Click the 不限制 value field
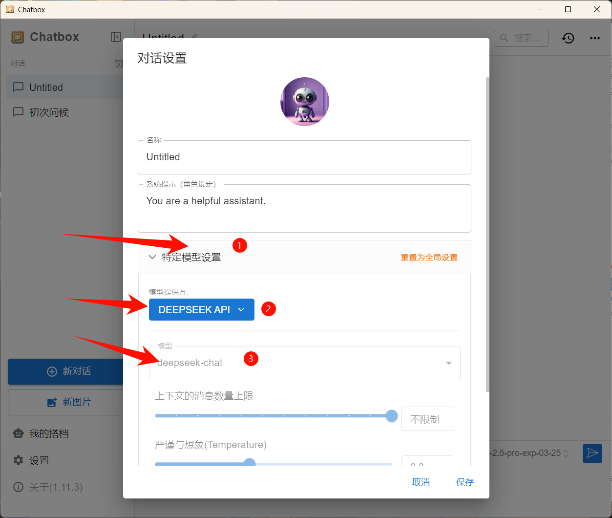The height and width of the screenshot is (518, 612). click(428, 419)
